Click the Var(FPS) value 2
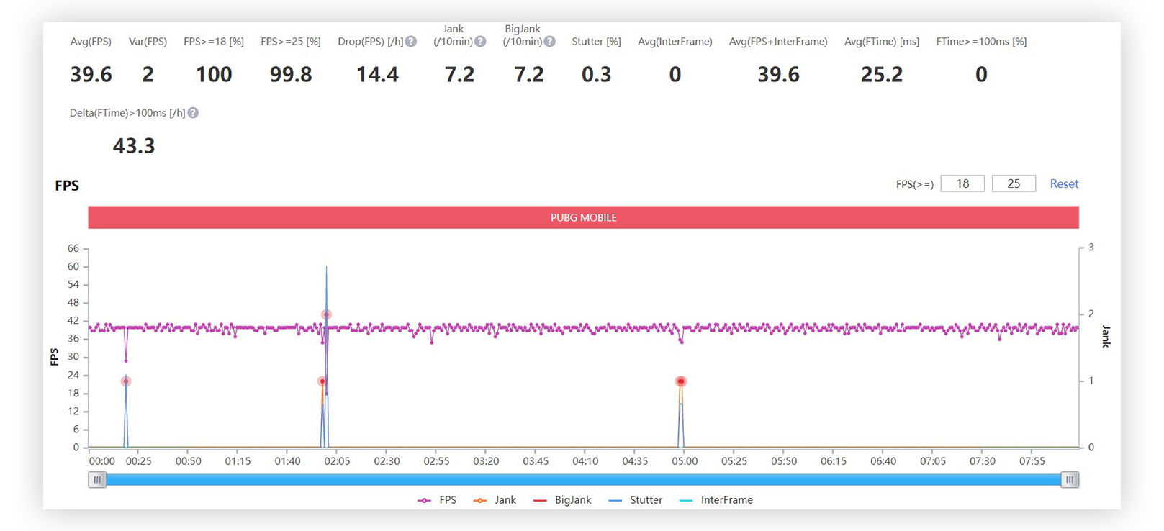This screenshot has height=531, width=1164. tap(148, 74)
